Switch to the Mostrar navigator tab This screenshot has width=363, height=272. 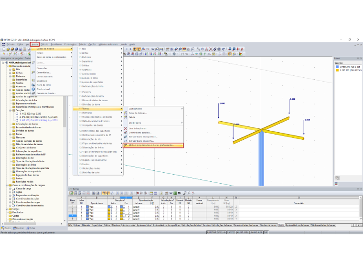click(x=19, y=228)
